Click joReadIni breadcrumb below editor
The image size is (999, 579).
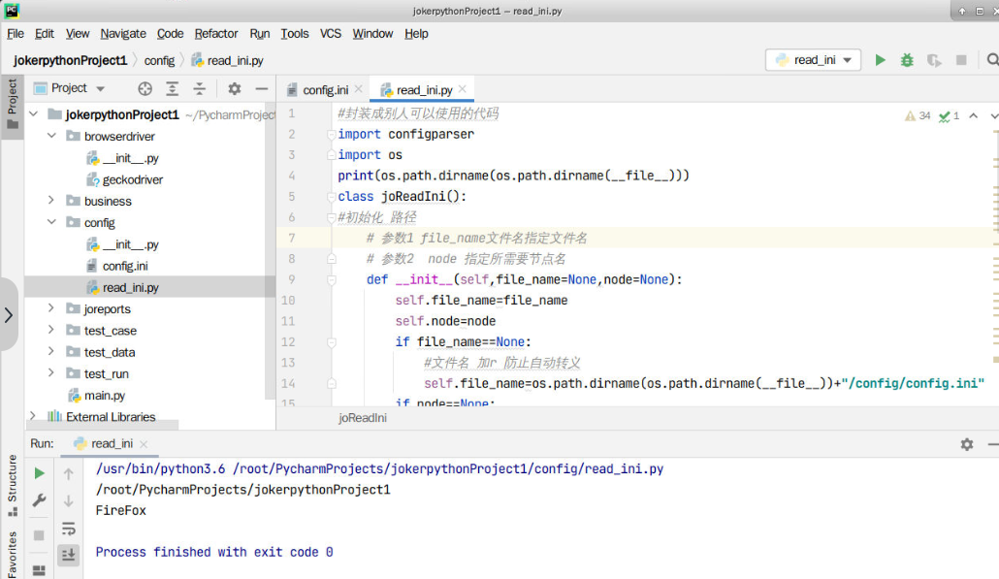click(x=363, y=418)
